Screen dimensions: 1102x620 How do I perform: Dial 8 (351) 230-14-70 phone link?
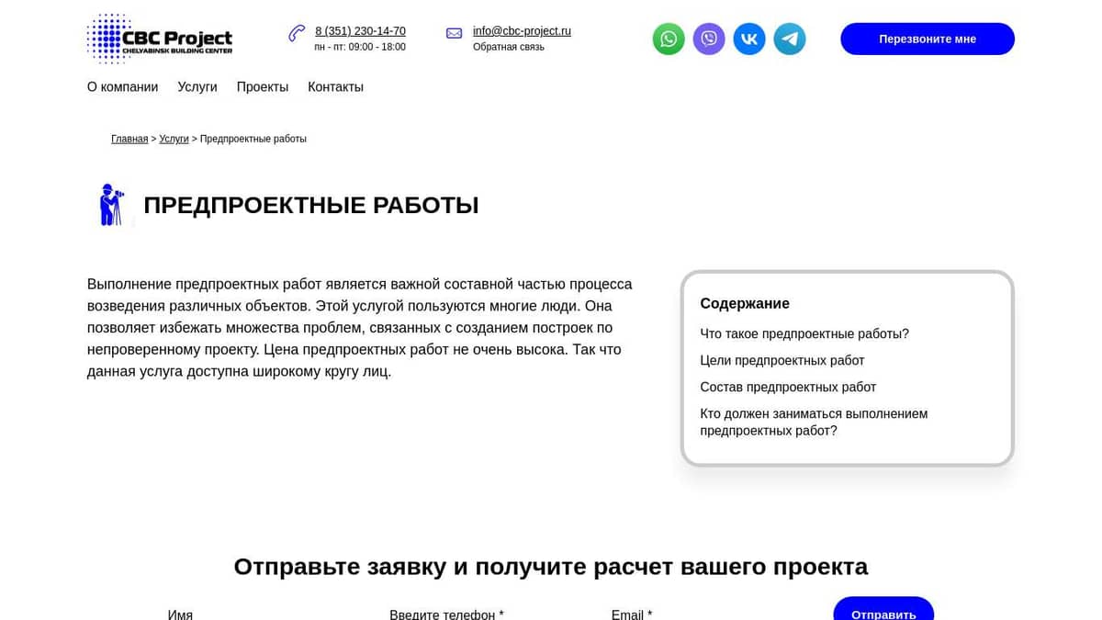coord(360,30)
